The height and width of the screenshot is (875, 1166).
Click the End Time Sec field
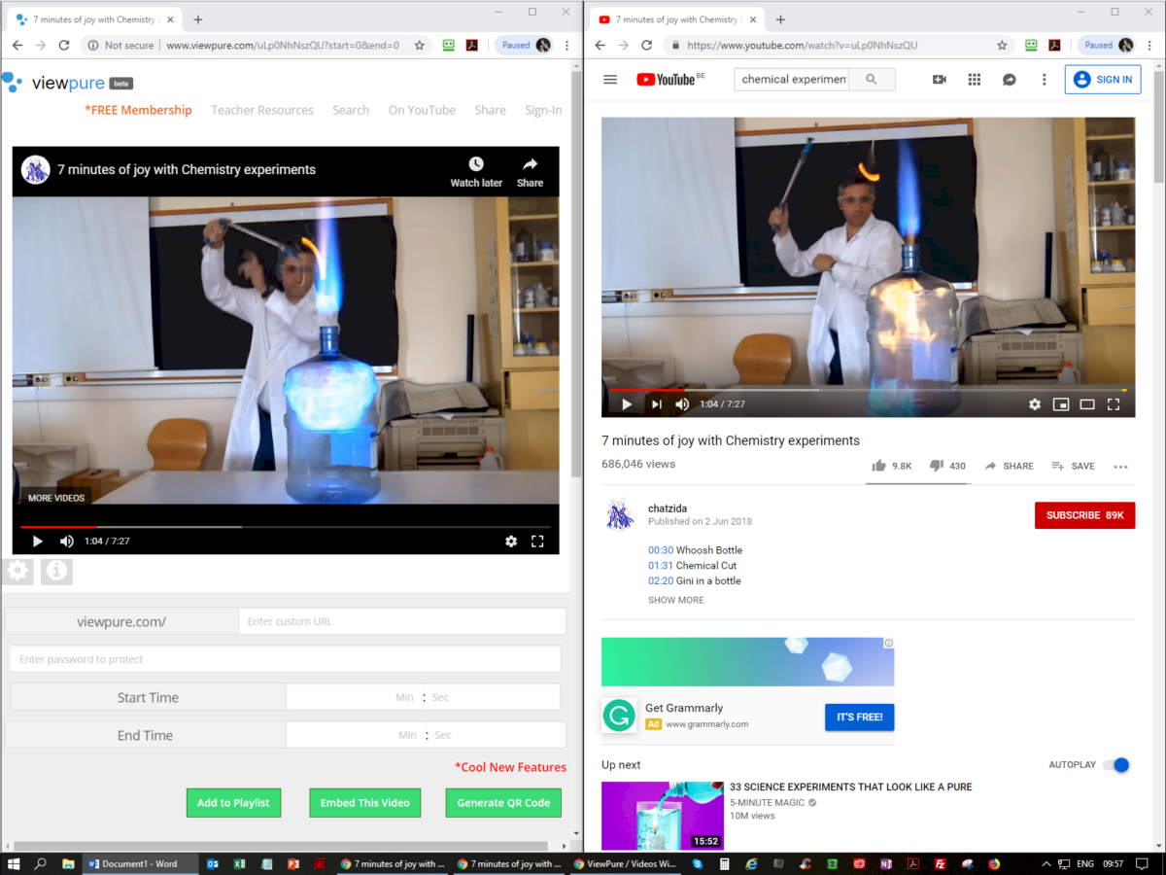tap(443, 735)
